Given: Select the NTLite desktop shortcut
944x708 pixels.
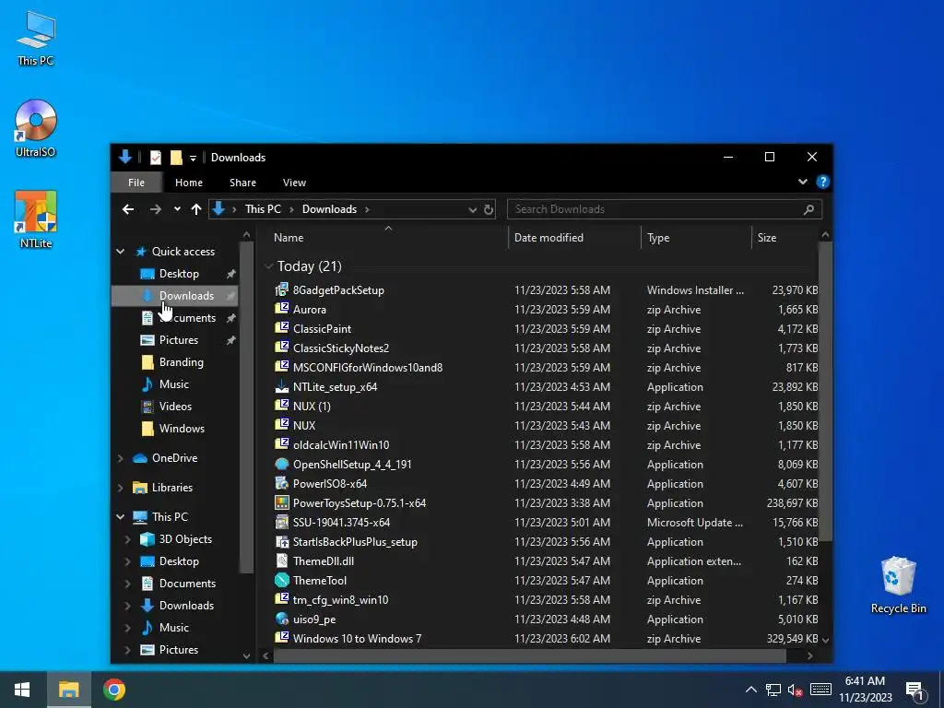Looking at the screenshot, I should (x=36, y=219).
